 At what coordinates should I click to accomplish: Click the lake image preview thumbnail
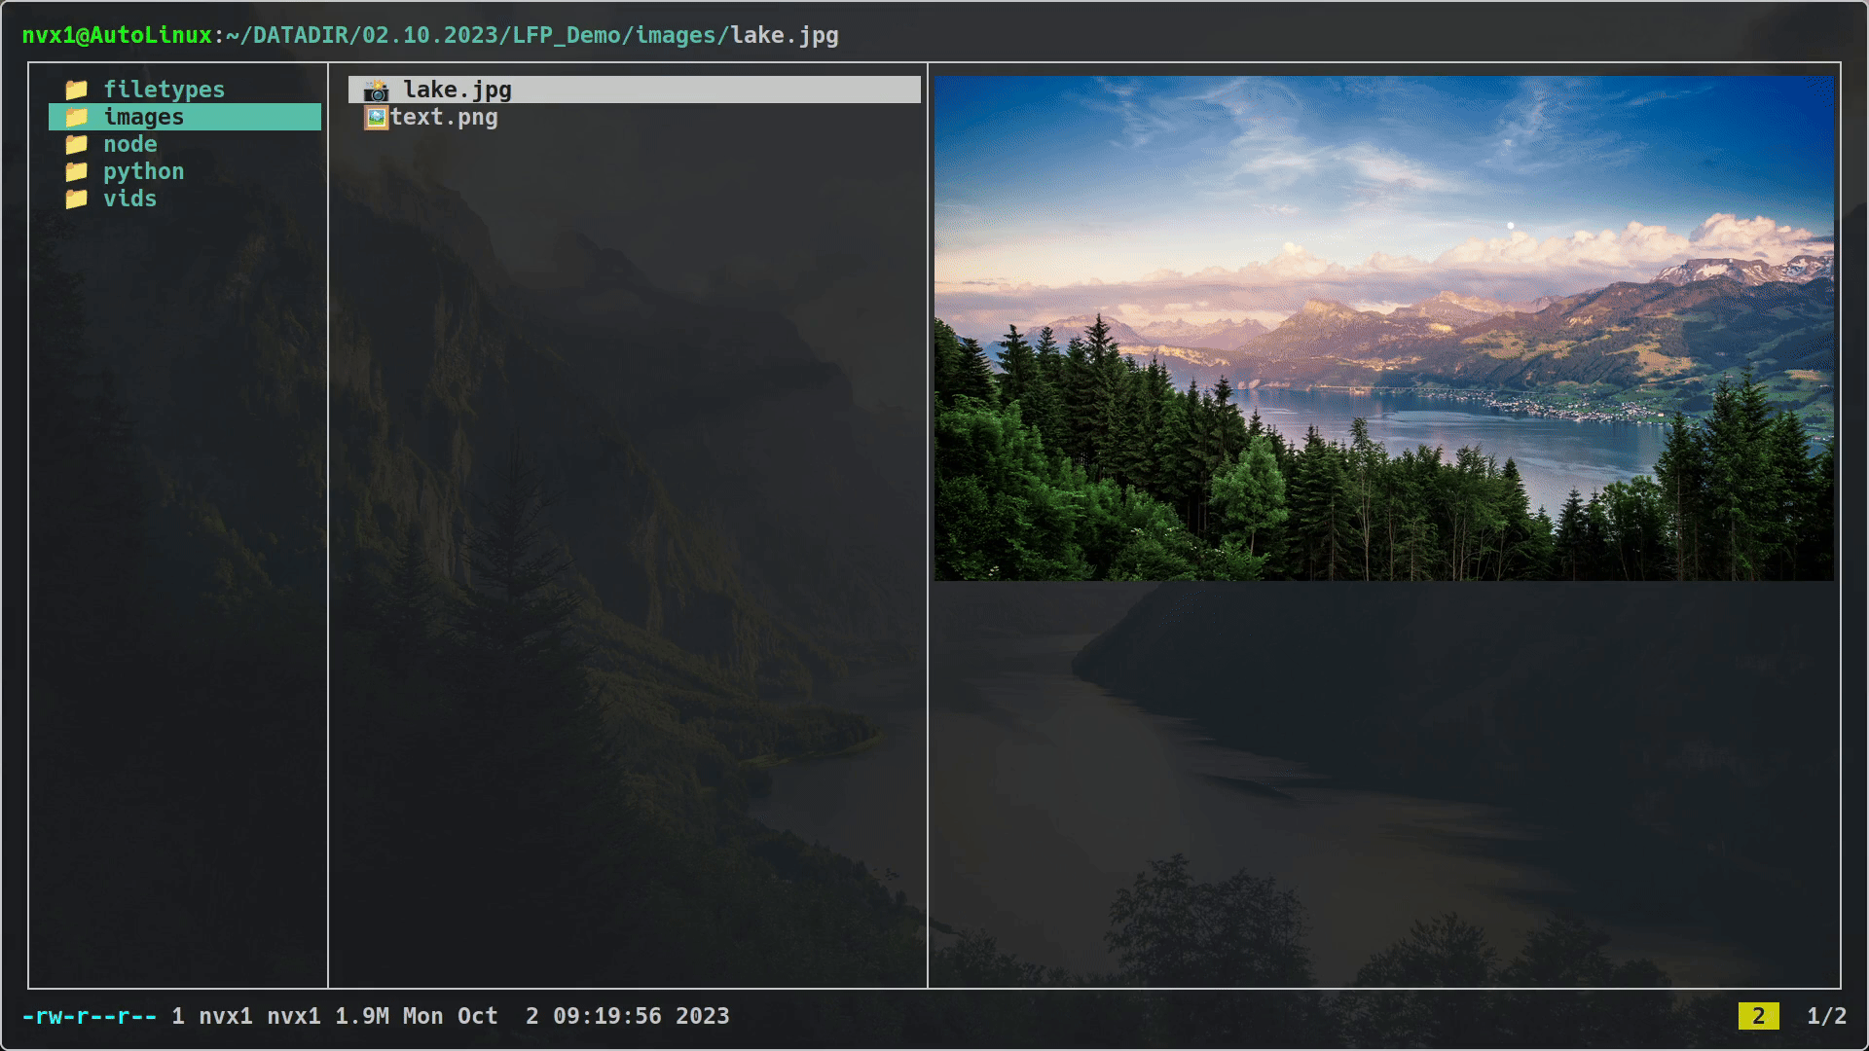click(x=1383, y=328)
